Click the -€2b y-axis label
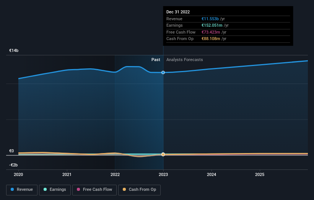Image resolution: width=314 pixels, height=200 pixels. (13, 165)
